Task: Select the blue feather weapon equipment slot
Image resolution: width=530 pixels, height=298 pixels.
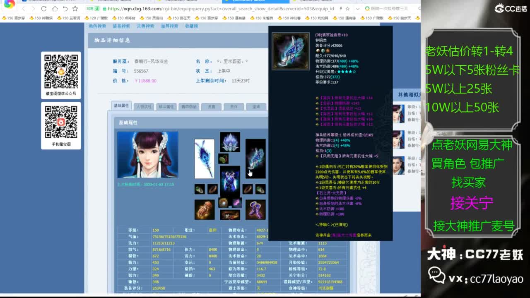Action: click(205, 159)
